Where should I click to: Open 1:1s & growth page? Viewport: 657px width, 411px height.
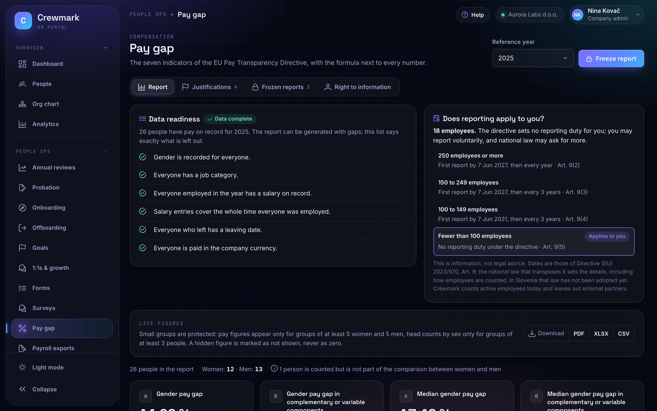coord(62,268)
